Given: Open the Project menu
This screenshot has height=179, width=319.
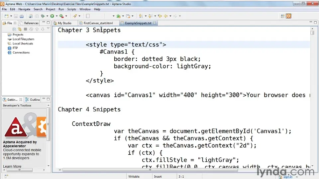Looking at the screenshot, I should click(x=51, y=9).
